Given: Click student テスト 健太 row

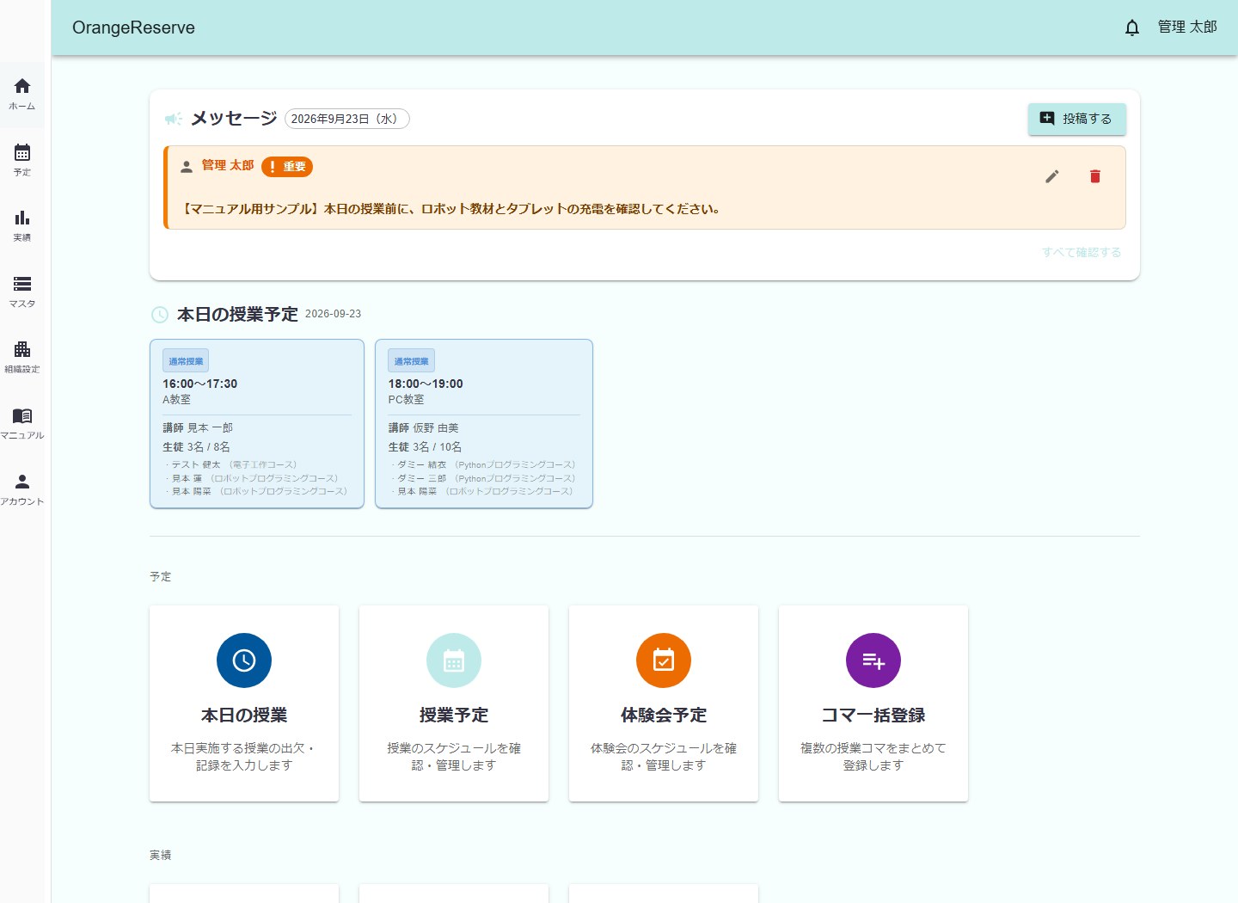Looking at the screenshot, I should coord(232,464).
